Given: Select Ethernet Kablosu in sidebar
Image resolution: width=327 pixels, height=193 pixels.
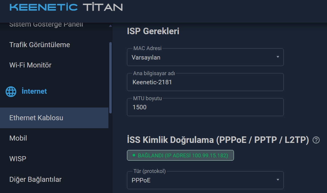Looking at the screenshot, I should coord(54,118).
